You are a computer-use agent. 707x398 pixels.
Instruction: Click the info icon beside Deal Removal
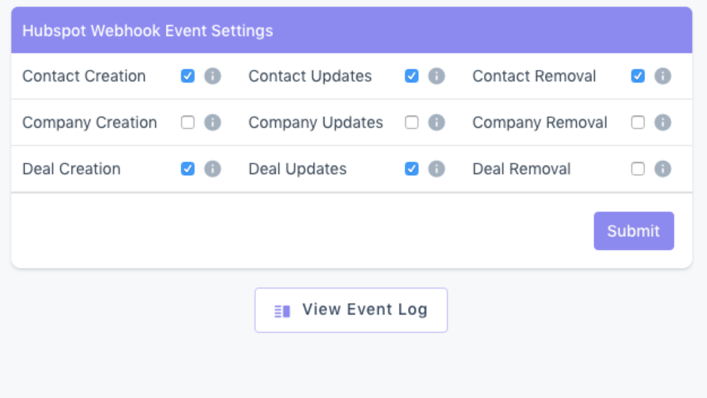(x=662, y=168)
